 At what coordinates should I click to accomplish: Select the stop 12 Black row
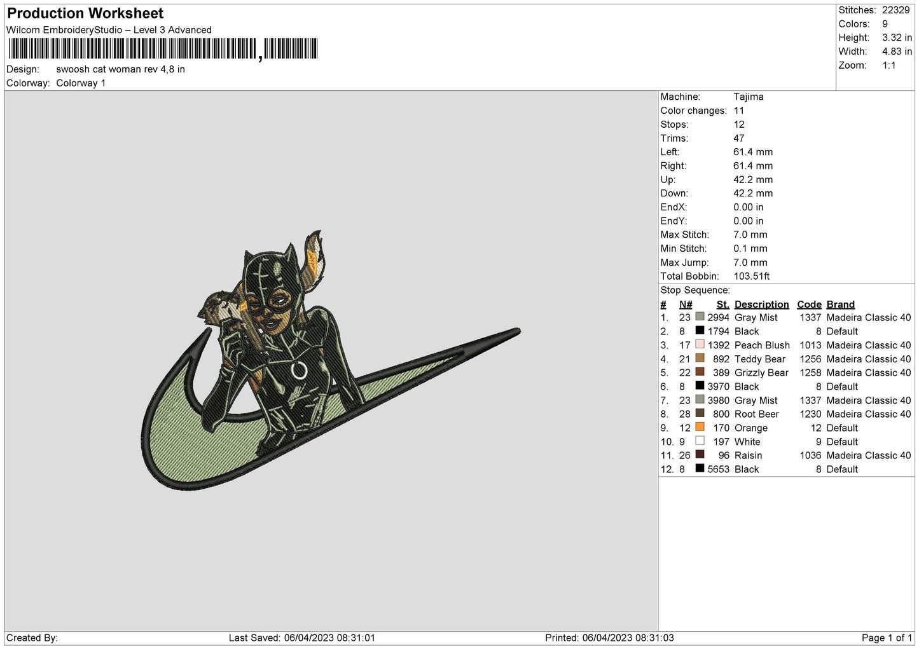point(785,469)
